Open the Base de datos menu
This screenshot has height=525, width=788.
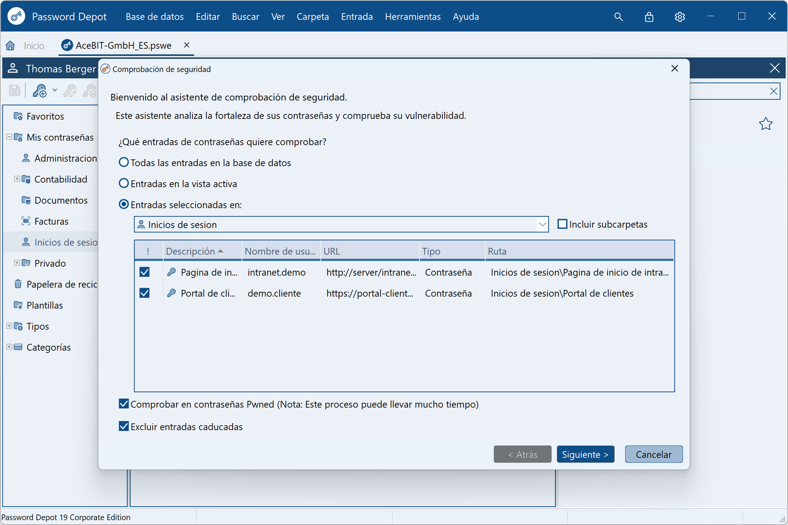(x=155, y=17)
